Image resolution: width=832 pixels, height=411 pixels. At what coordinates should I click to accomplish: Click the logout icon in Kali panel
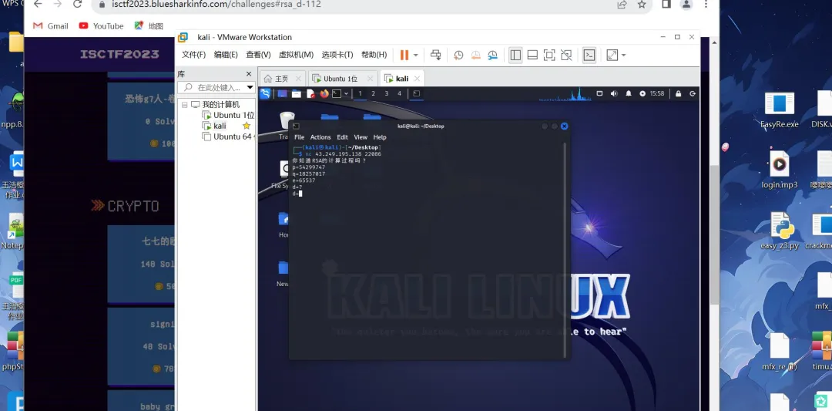(693, 93)
